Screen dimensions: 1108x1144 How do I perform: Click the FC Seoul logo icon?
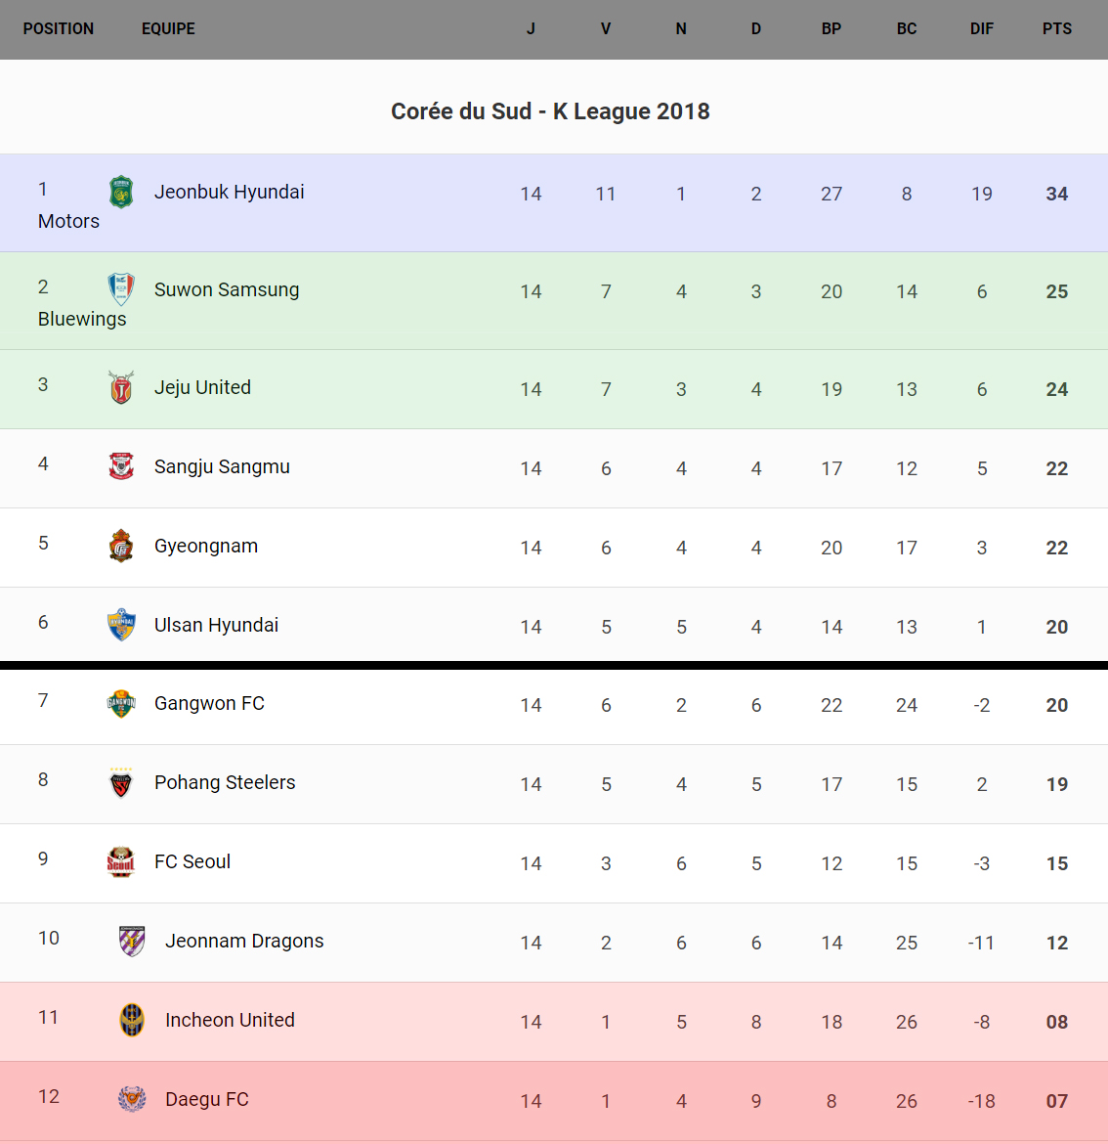[121, 861]
